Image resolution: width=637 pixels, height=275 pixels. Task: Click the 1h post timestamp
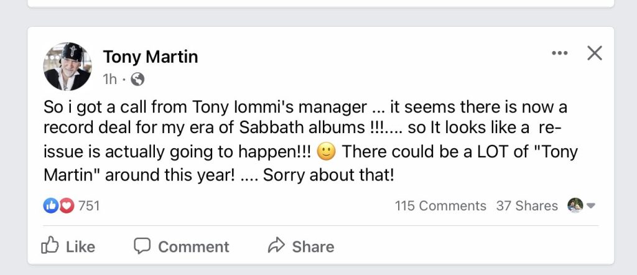pyautogui.click(x=109, y=79)
